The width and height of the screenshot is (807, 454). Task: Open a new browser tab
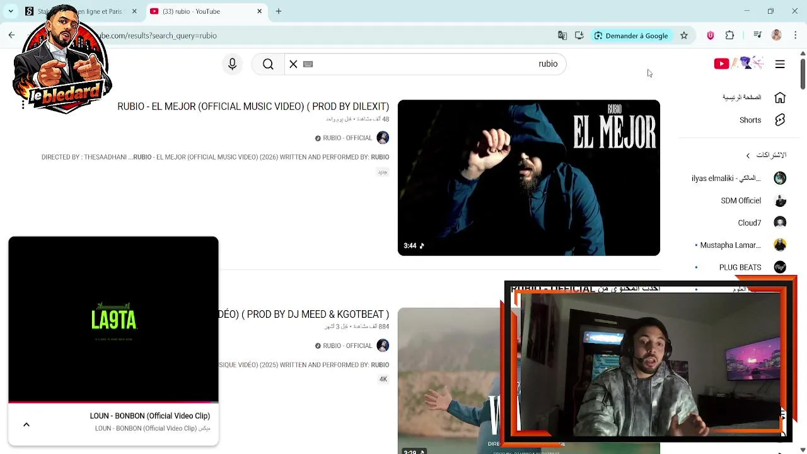(x=279, y=11)
